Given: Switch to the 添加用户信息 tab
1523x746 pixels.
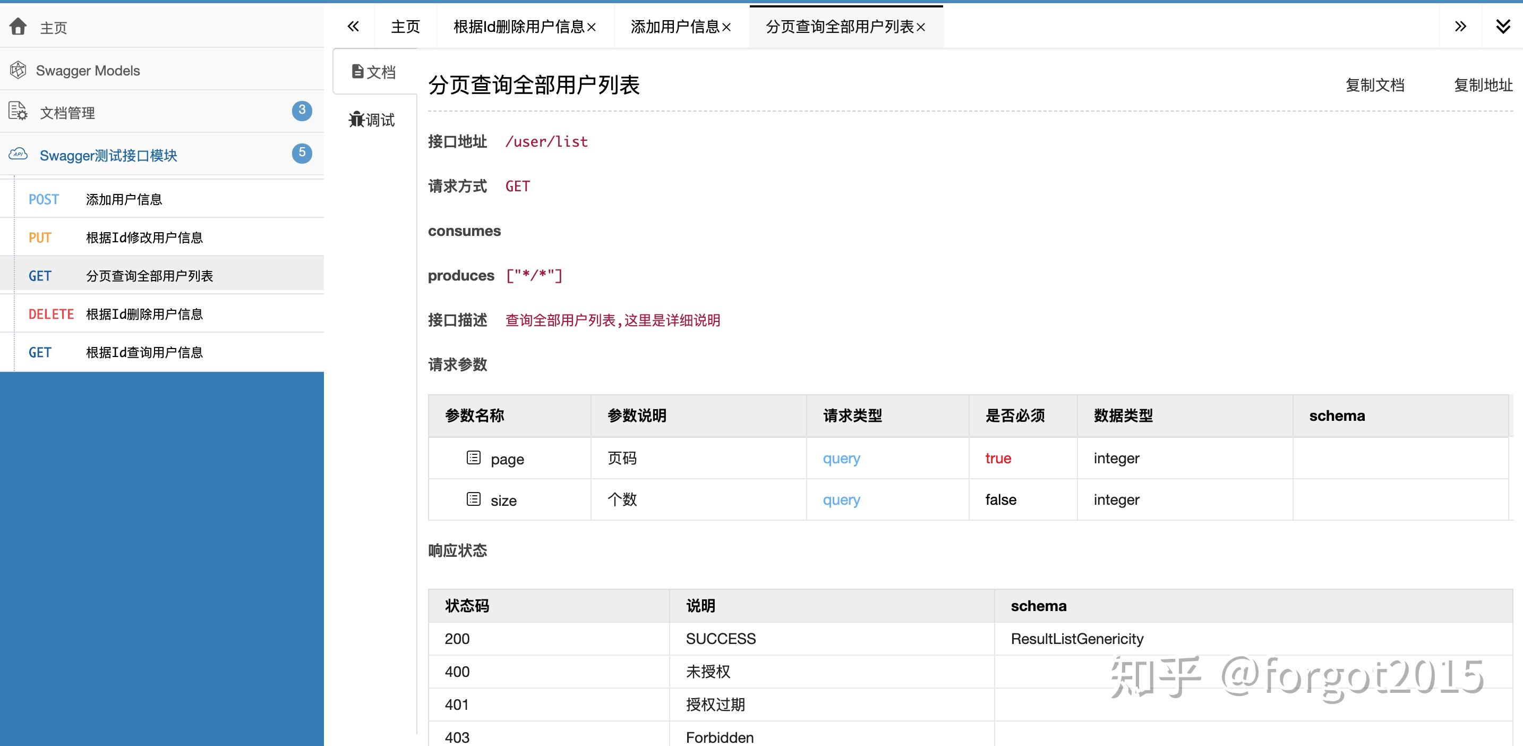Looking at the screenshot, I should [x=674, y=27].
